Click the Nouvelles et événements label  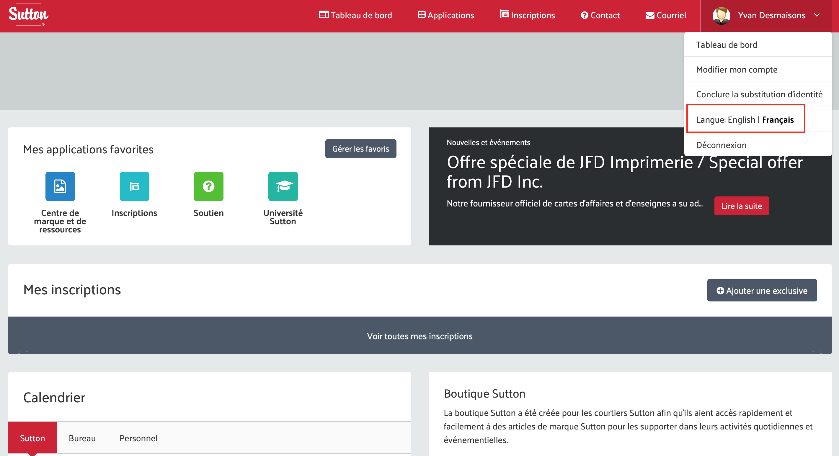click(488, 142)
